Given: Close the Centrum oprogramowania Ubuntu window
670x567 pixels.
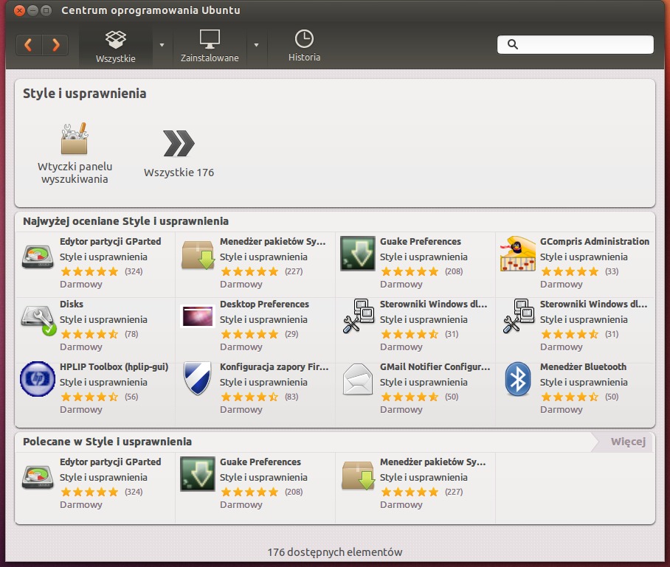Looking at the screenshot, I should 19,10.
